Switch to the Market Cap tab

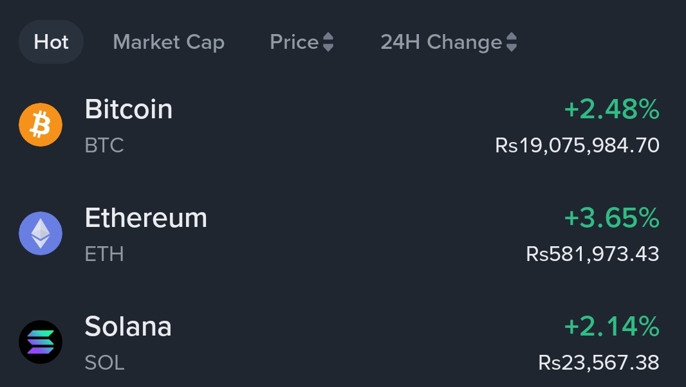[x=169, y=42]
